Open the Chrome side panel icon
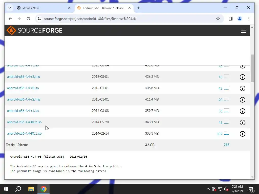This screenshot has width=259, height=194. (x=231, y=19)
